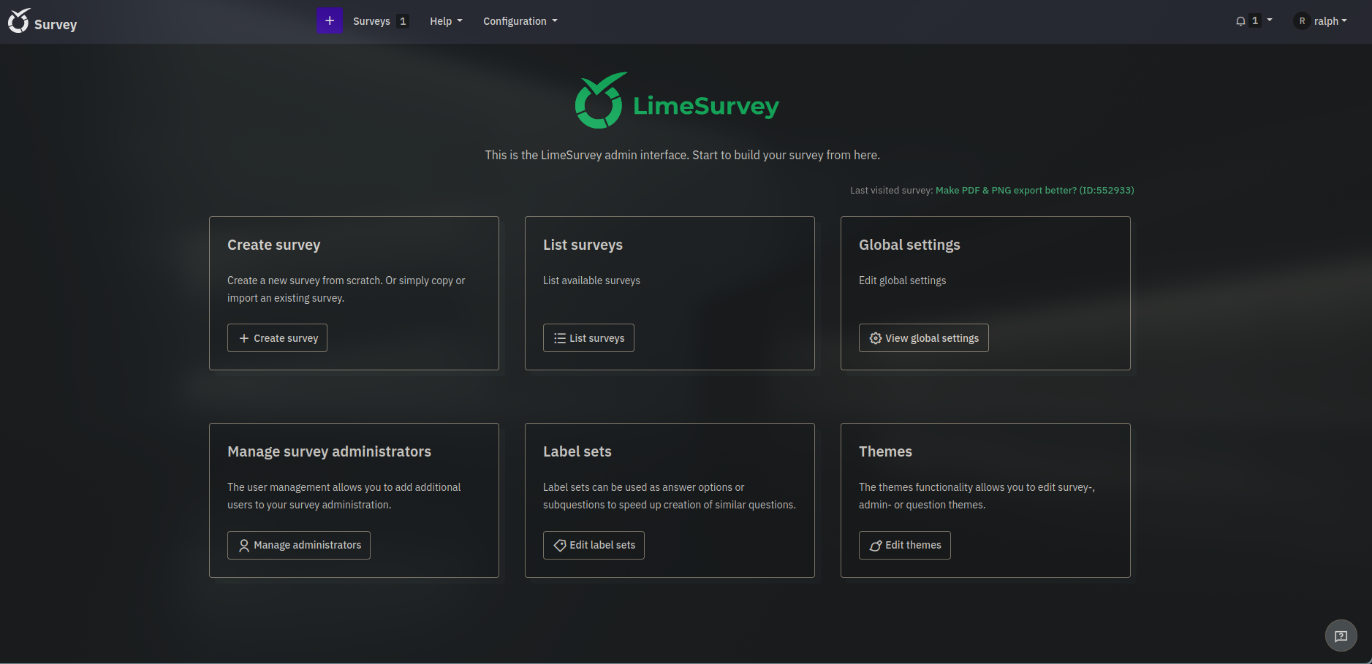Open the Surveys menu item

click(x=371, y=21)
